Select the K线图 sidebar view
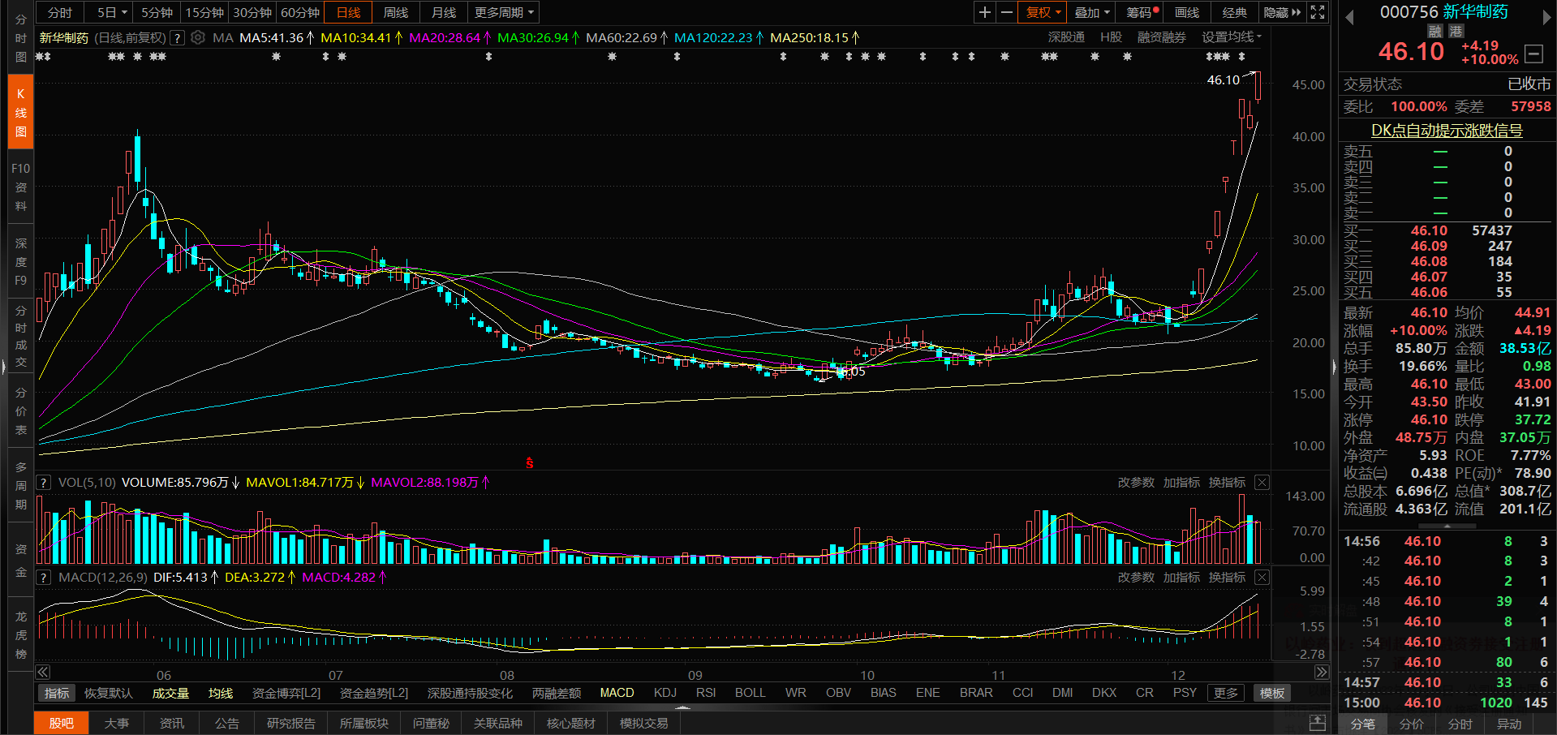This screenshot has width=1557, height=735. point(21,113)
